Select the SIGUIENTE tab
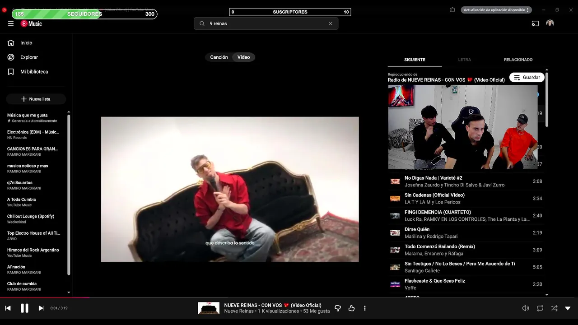 (415, 60)
